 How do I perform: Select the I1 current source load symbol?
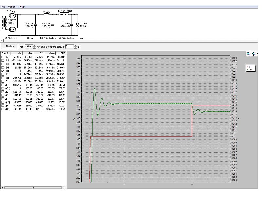pyautogui.click(x=77, y=25)
